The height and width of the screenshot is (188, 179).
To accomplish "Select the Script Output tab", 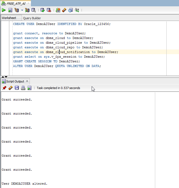I will pos(15,81).
